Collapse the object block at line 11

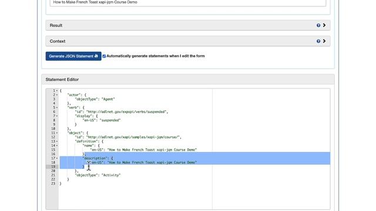[57, 133]
